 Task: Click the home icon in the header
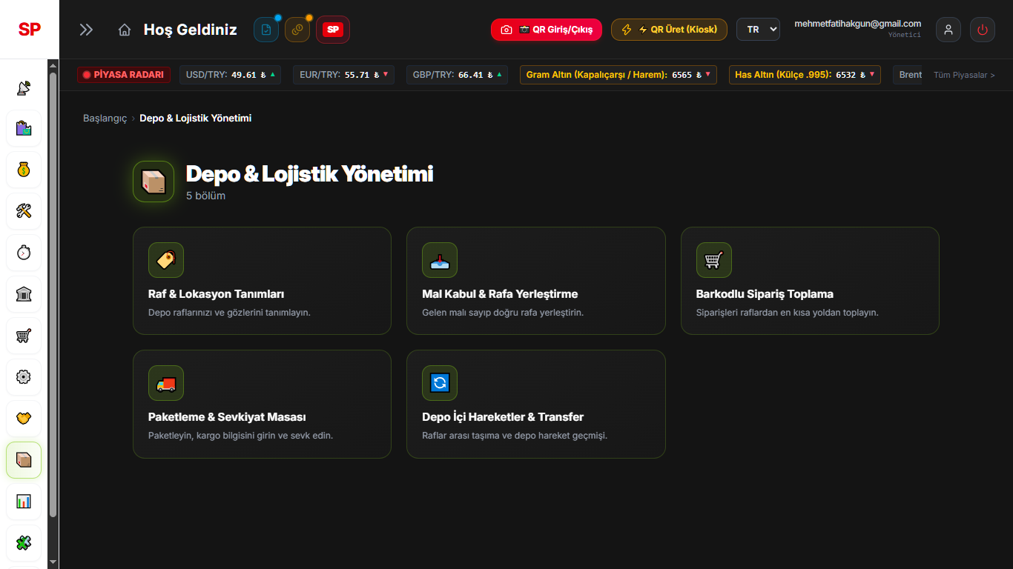click(x=125, y=30)
